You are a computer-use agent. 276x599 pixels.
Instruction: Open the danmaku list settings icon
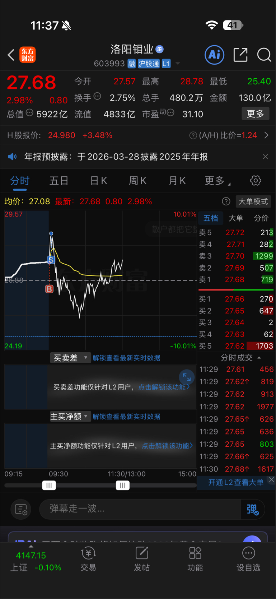point(21,509)
